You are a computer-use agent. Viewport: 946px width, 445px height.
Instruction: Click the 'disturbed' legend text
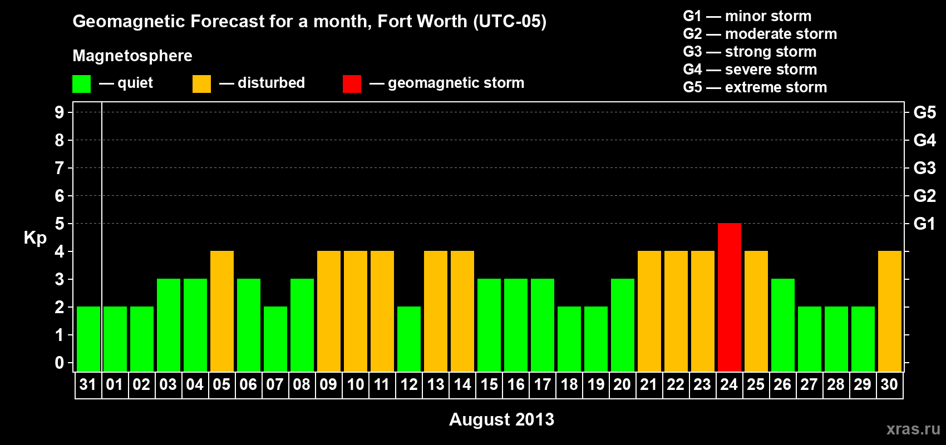pyautogui.click(x=272, y=83)
